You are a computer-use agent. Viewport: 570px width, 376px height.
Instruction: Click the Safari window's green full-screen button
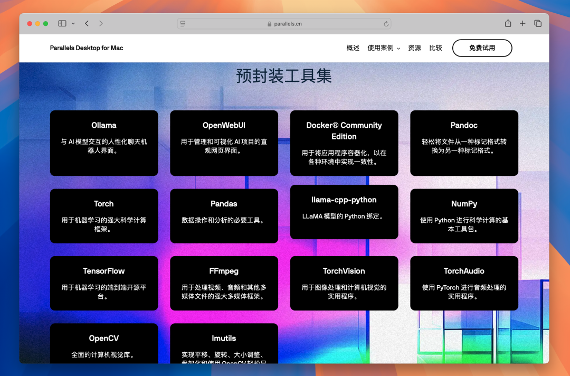click(x=45, y=24)
